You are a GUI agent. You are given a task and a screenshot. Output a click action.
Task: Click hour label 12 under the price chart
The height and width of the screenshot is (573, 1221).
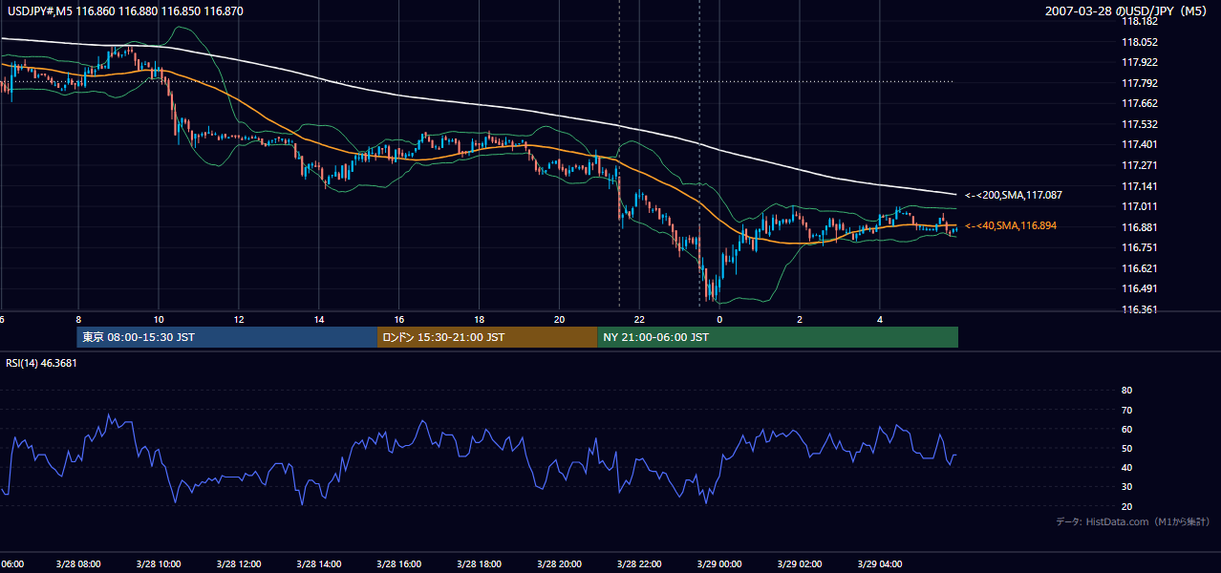(x=239, y=320)
